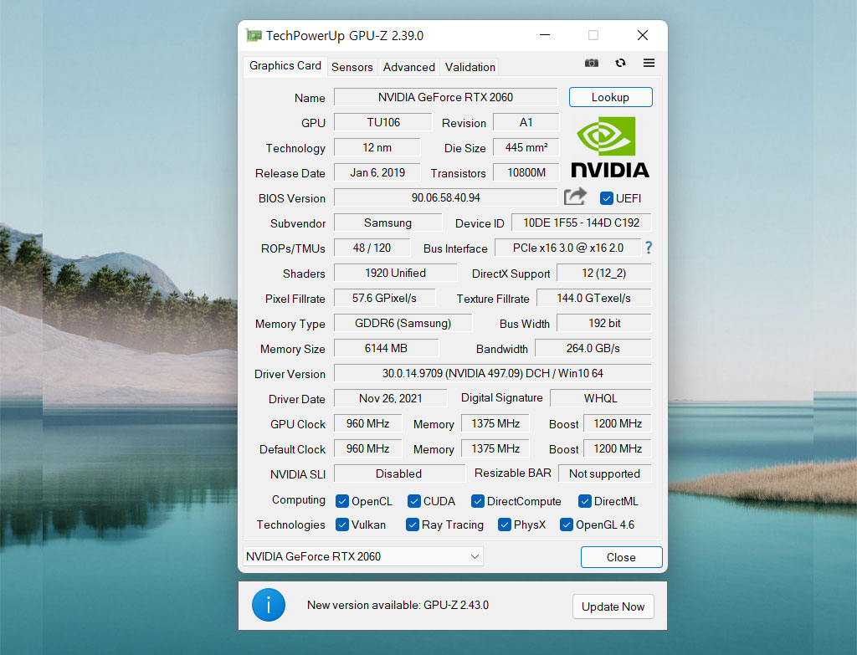Click the Subvendor field showing Samsung

tap(388, 223)
